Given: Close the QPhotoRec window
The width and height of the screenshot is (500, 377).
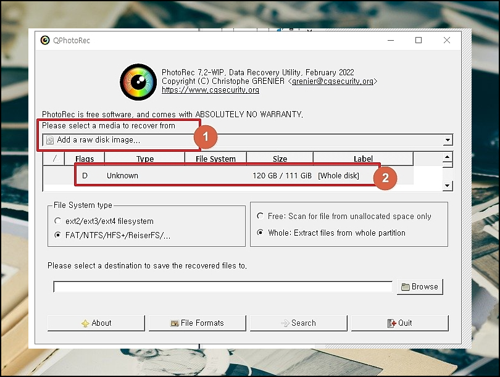Looking at the screenshot, I should click(x=447, y=40).
